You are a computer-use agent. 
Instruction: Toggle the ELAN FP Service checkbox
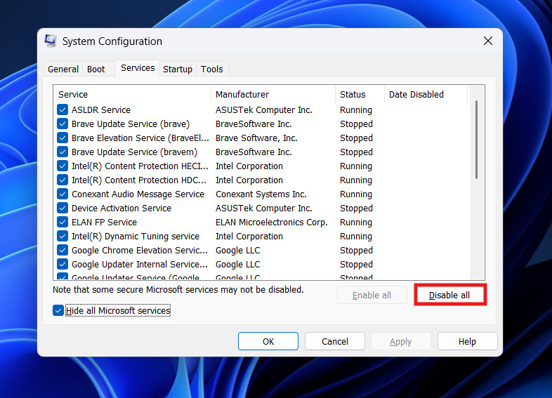[63, 223]
